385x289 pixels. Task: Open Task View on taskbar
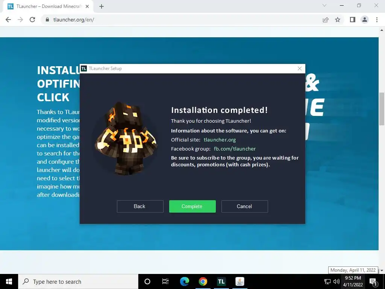click(x=165, y=281)
